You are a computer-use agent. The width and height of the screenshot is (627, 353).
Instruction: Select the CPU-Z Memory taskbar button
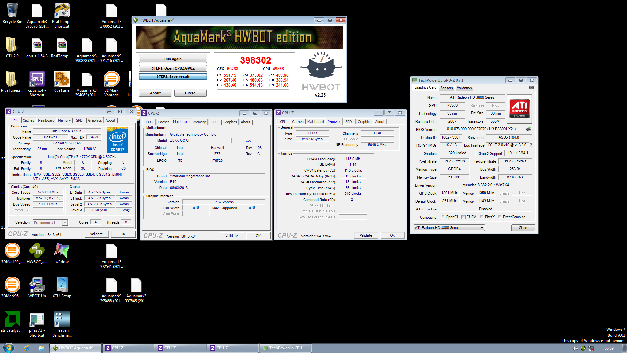pyautogui.click(x=233, y=348)
